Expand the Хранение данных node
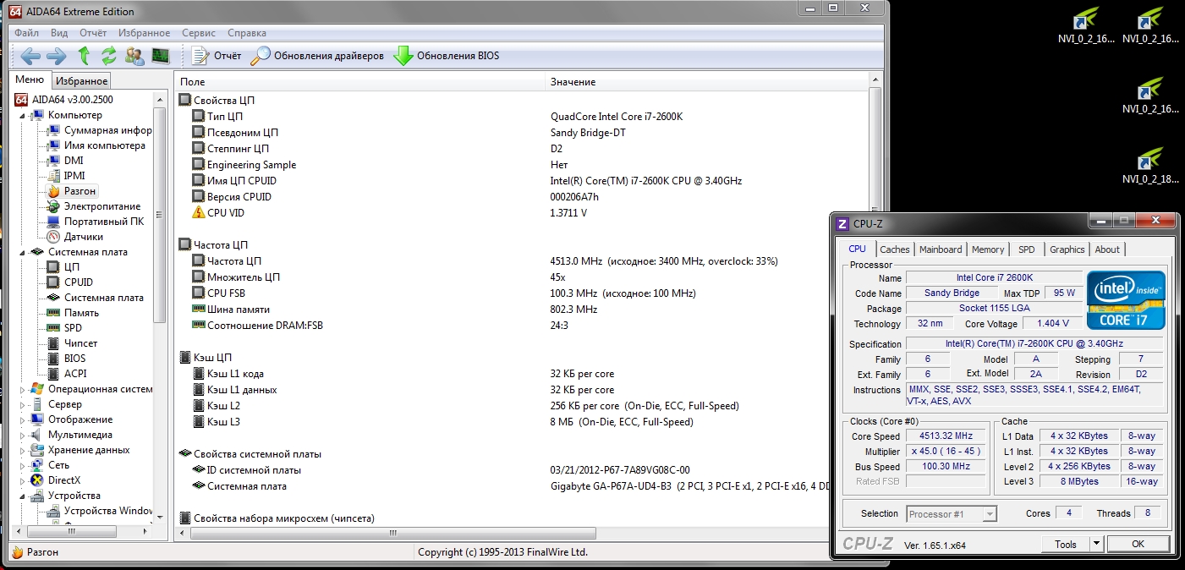This screenshot has height=570, width=1185. click(x=23, y=450)
